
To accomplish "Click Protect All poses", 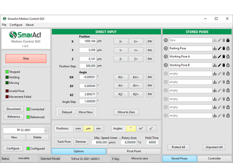I will pyautogui.click(x=179, y=147).
